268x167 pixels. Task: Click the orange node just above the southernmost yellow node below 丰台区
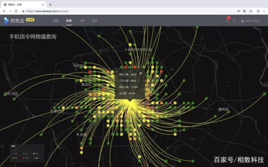click(x=81, y=148)
